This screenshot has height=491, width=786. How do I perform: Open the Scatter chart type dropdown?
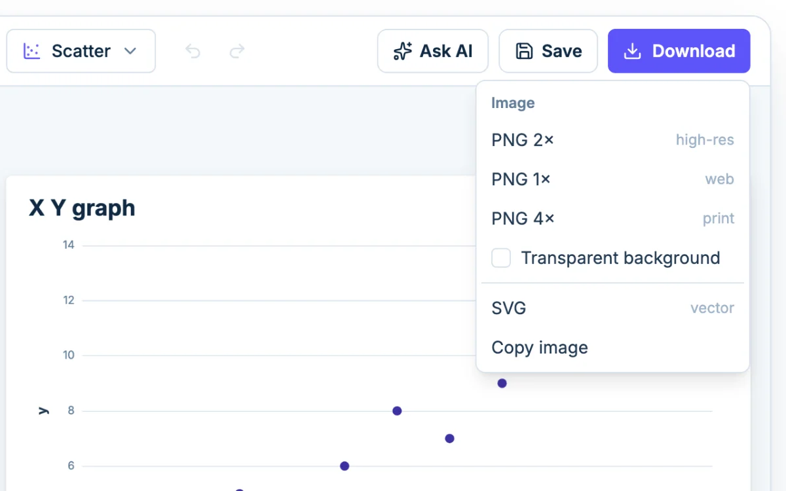(81, 51)
